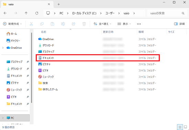This screenshot has width=189, height=130.
Task: Refresh the current folder view
Action: pos(37,13)
